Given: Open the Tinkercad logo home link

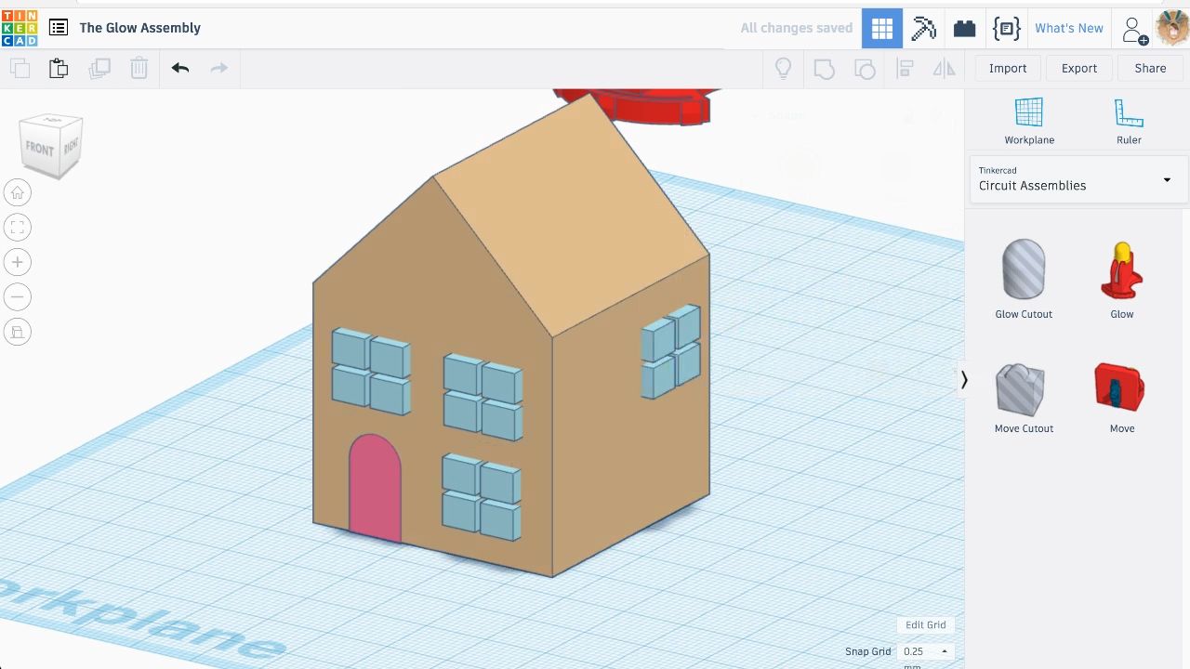Looking at the screenshot, I should (x=20, y=28).
